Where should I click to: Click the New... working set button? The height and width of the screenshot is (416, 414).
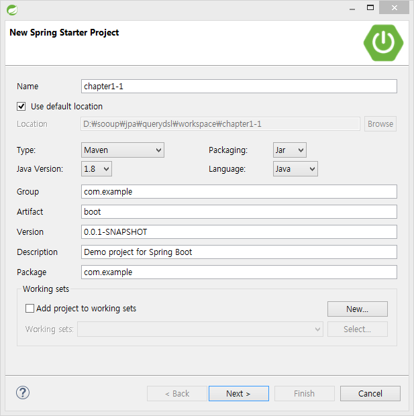click(x=358, y=309)
